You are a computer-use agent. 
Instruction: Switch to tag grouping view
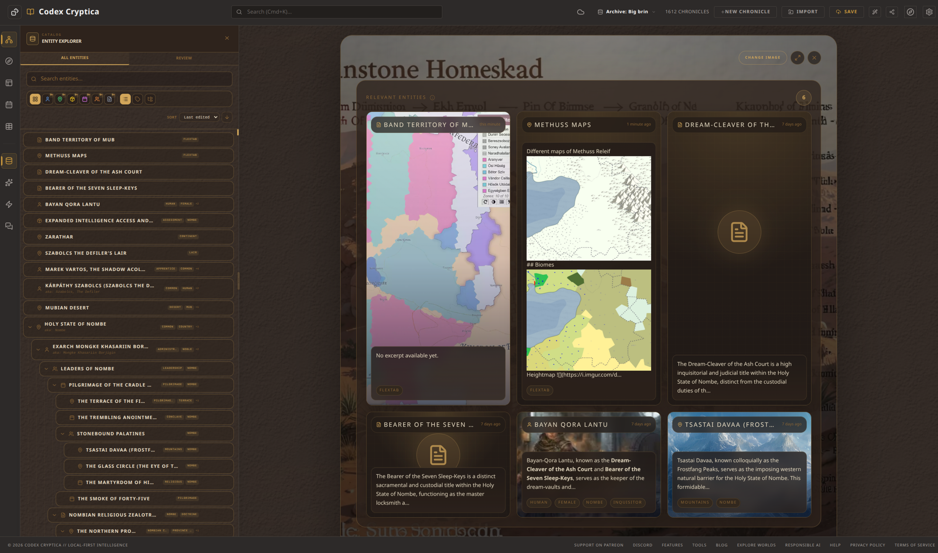[x=137, y=99]
